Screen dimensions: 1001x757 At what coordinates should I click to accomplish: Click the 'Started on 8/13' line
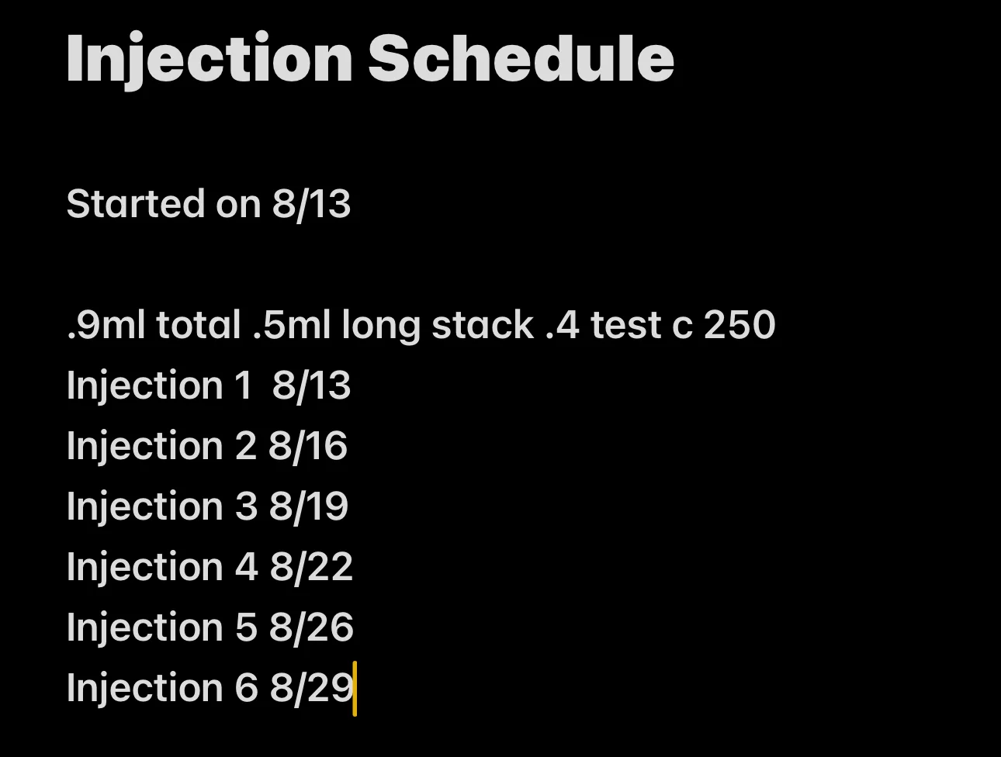point(209,205)
